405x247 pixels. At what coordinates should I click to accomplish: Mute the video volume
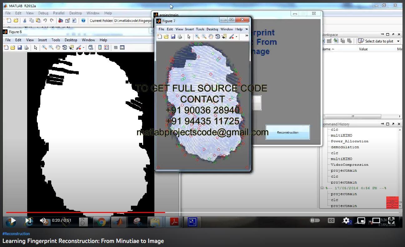click(43, 220)
